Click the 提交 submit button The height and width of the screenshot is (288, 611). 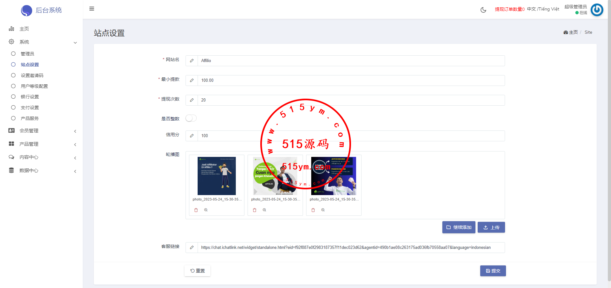(x=493, y=271)
